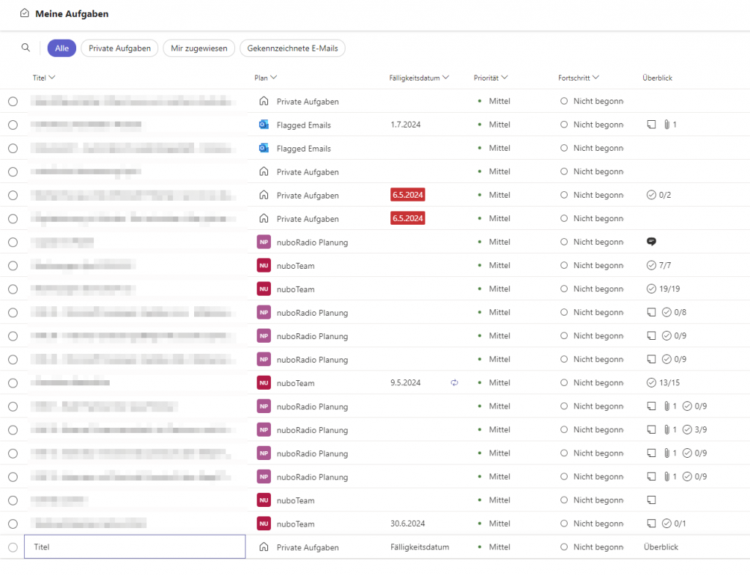Click the 13/15 checklist icon
The height and width of the screenshot is (575, 750).
(651, 382)
